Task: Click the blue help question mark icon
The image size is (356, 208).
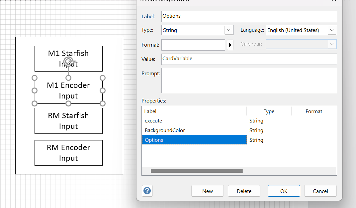Action: tap(147, 191)
